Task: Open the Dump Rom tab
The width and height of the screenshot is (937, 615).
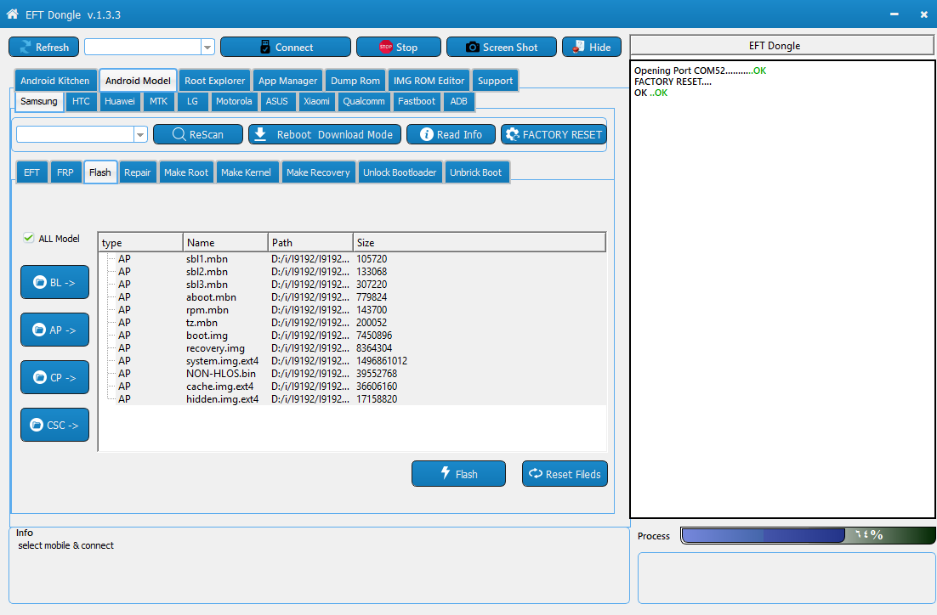Action: click(x=355, y=81)
